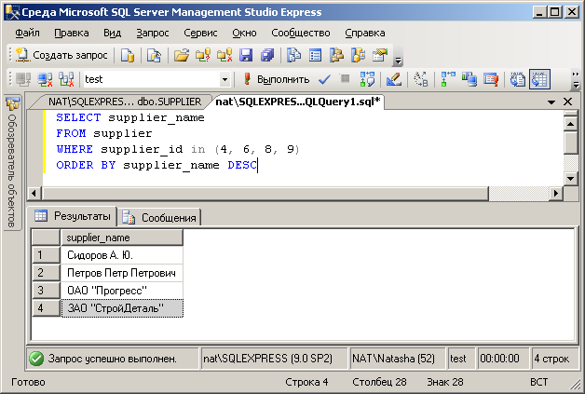
Task: Display the estimated execution plan icon
Action: tap(367, 79)
